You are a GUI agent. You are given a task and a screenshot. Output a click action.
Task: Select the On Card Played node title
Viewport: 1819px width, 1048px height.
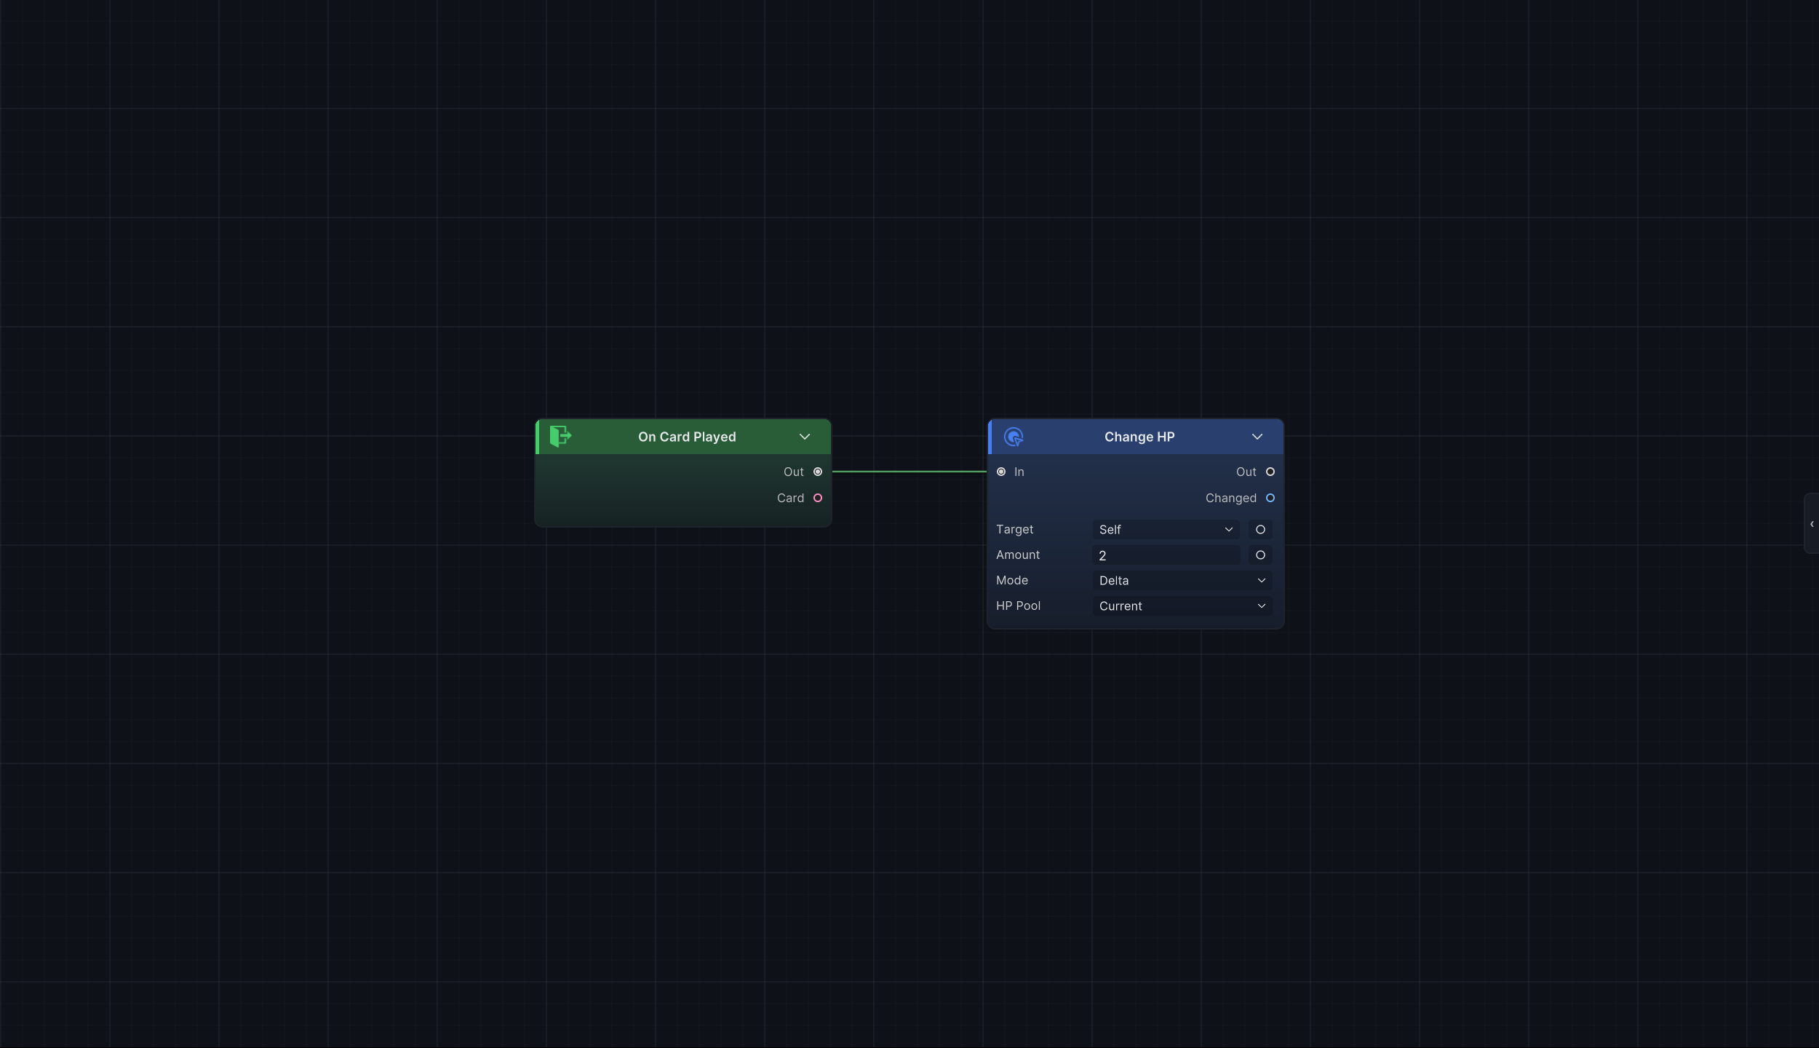[687, 437]
